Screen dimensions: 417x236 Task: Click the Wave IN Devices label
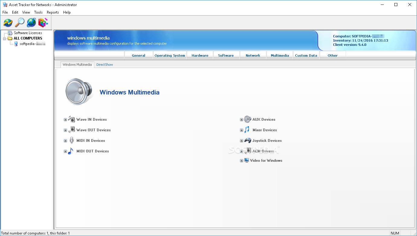click(92, 120)
